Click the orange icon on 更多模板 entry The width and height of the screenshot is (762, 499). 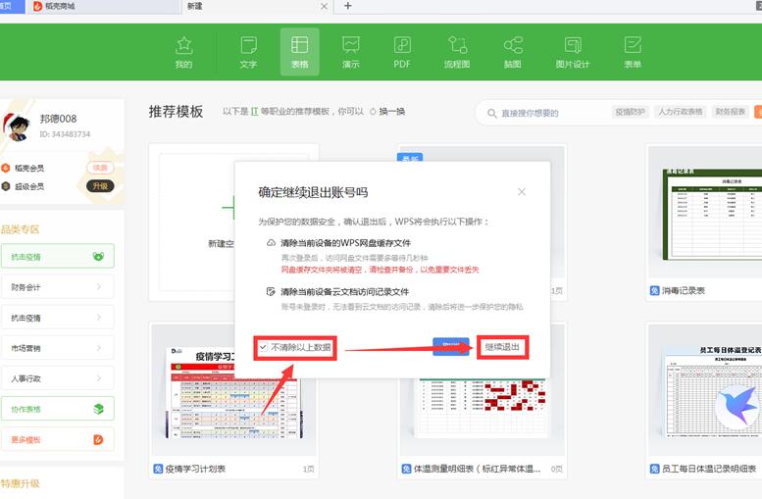pyautogui.click(x=98, y=440)
